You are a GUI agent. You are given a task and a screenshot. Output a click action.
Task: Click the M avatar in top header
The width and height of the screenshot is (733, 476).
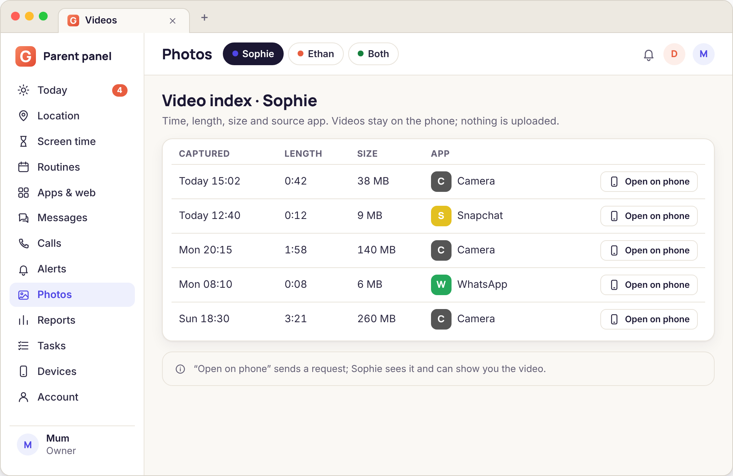coord(704,54)
